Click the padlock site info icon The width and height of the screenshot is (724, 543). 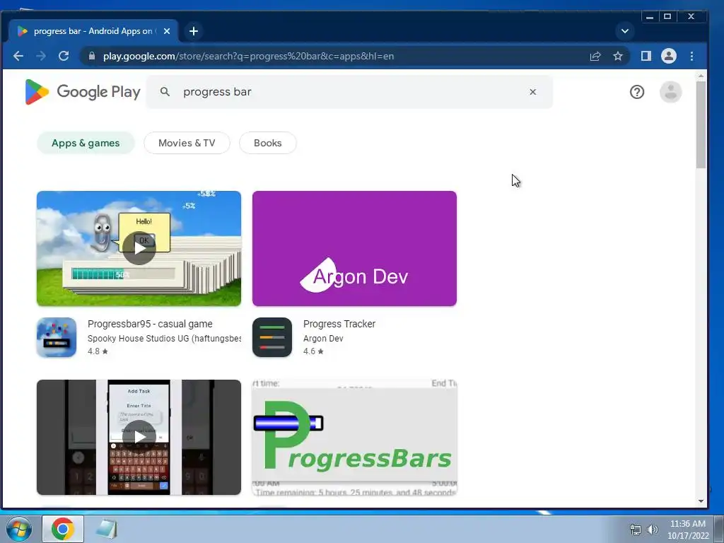(x=92, y=57)
